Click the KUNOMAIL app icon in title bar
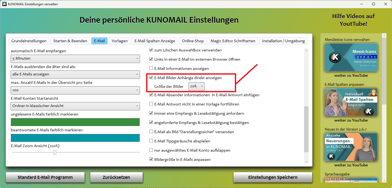The image size is (392, 188). click(4, 4)
